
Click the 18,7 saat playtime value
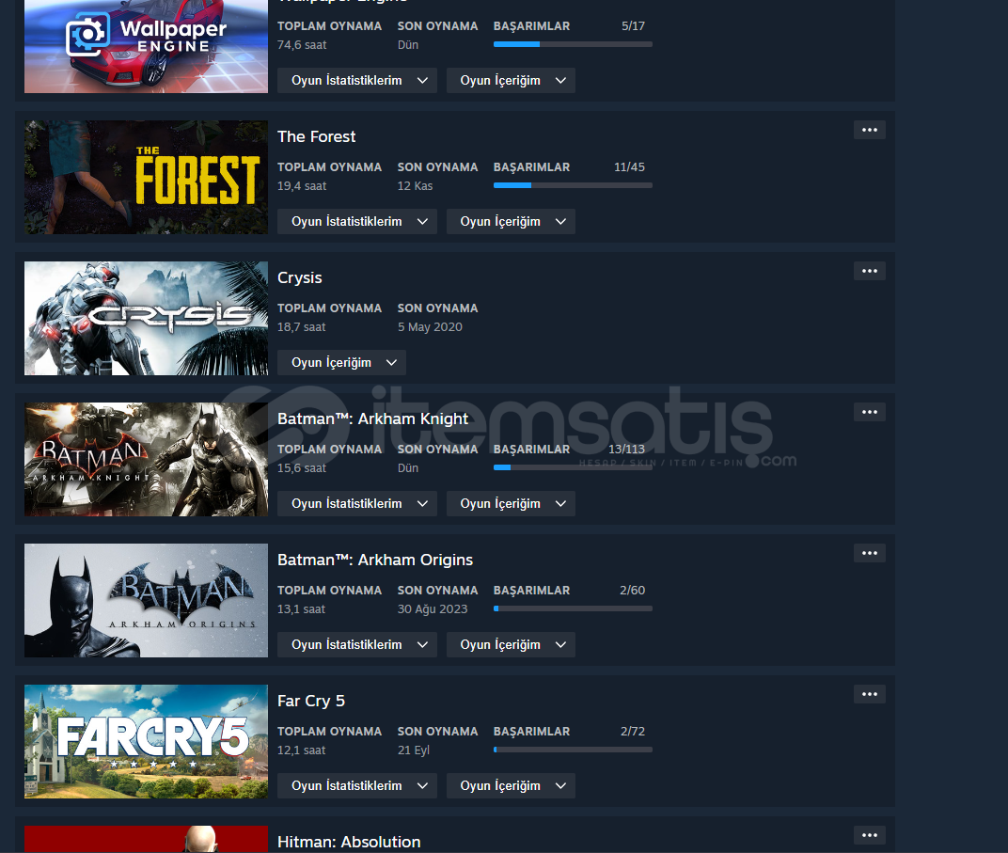pyautogui.click(x=302, y=327)
